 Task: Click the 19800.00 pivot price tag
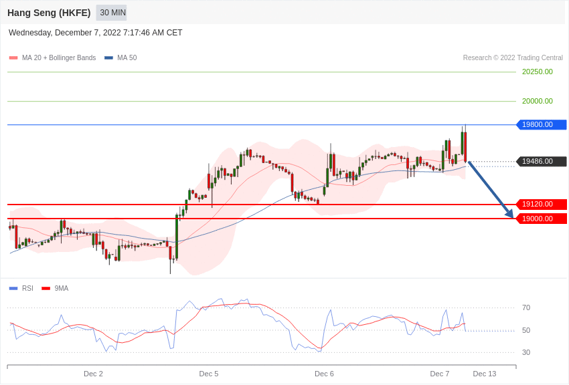(541, 124)
